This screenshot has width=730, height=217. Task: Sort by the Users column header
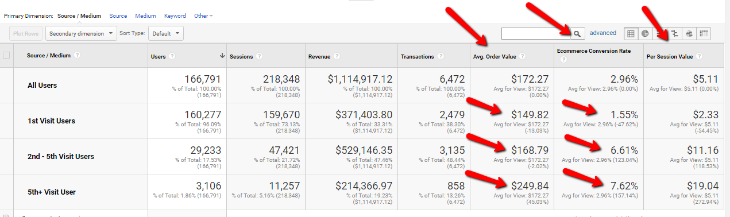[158, 56]
